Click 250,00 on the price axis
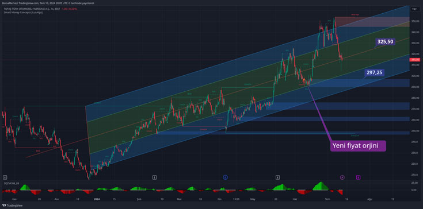This screenshot has width=423, height=209. 414,131
